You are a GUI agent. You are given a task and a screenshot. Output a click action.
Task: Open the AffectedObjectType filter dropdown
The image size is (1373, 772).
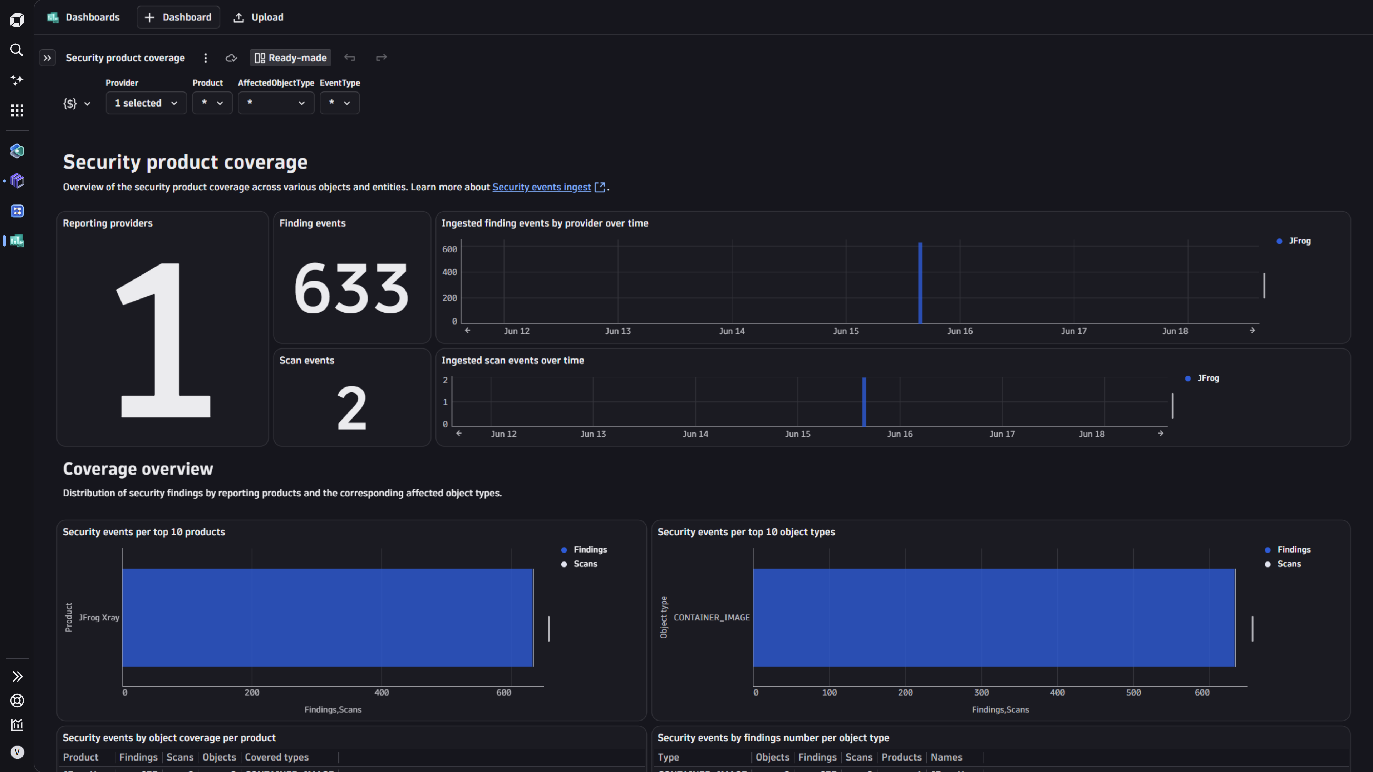click(x=276, y=103)
